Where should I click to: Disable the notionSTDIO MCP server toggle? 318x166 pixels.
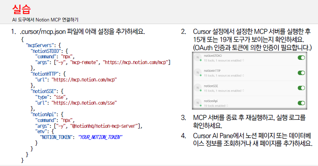[301, 58]
